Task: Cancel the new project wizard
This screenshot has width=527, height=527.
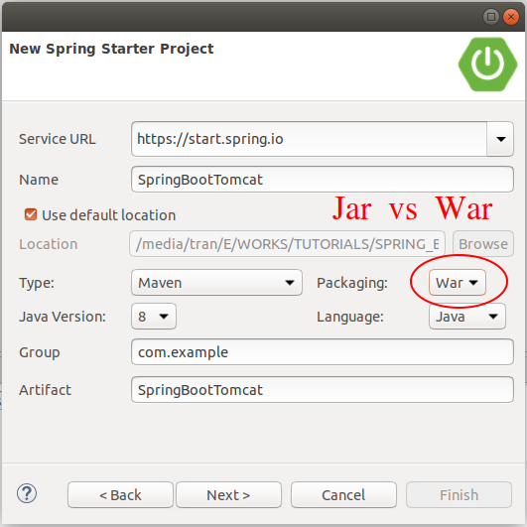Action: tap(343, 494)
